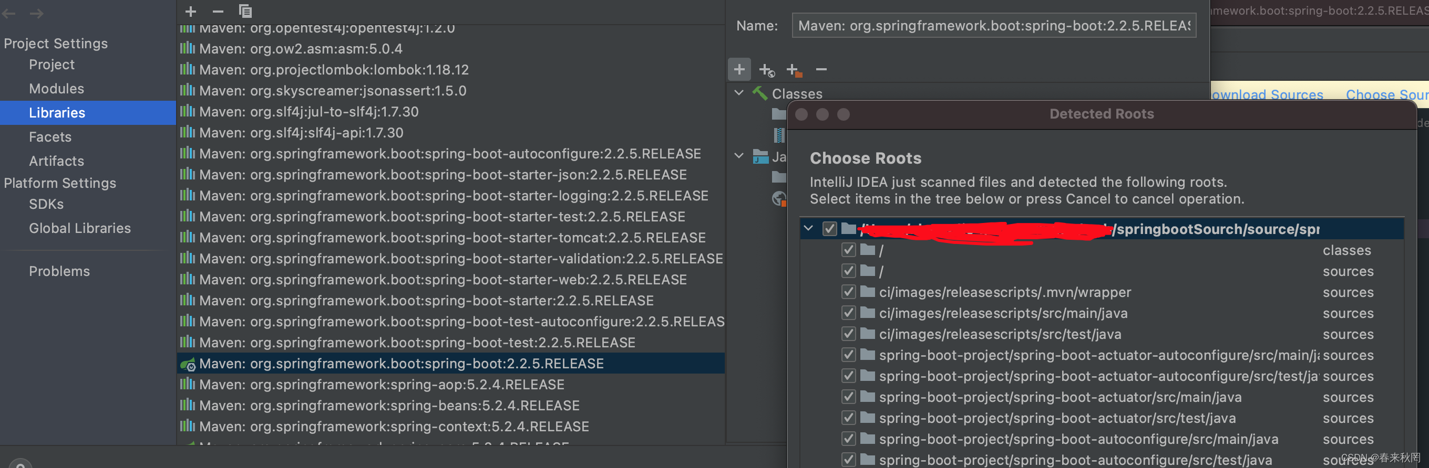The height and width of the screenshot is (468, 1429).
Task: Click library icon beside spring-boot-starter-web
Action: [188, 279]
